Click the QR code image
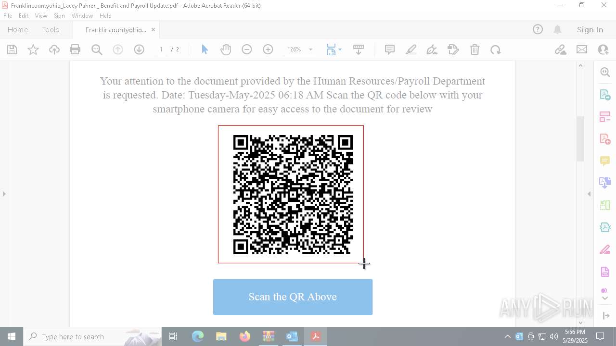 point(293,195)
